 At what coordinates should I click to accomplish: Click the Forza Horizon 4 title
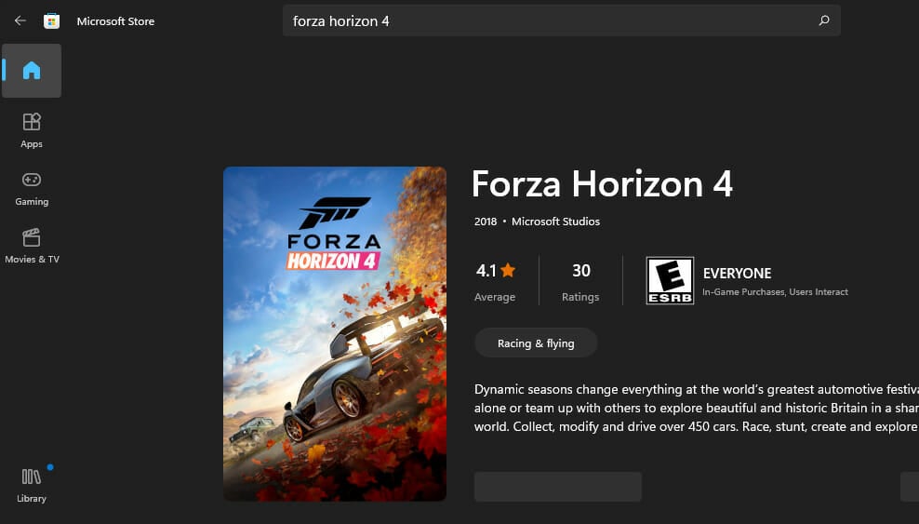603,184
